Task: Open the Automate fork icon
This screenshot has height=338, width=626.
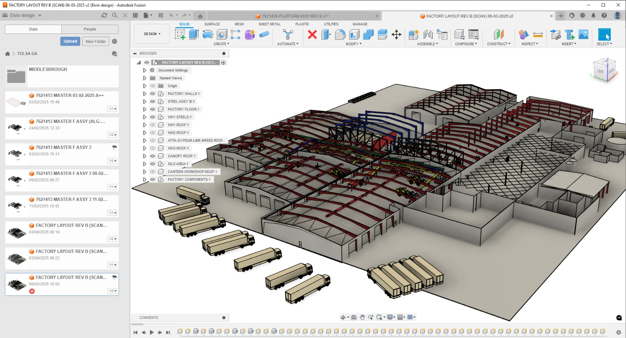Action: 288,34
